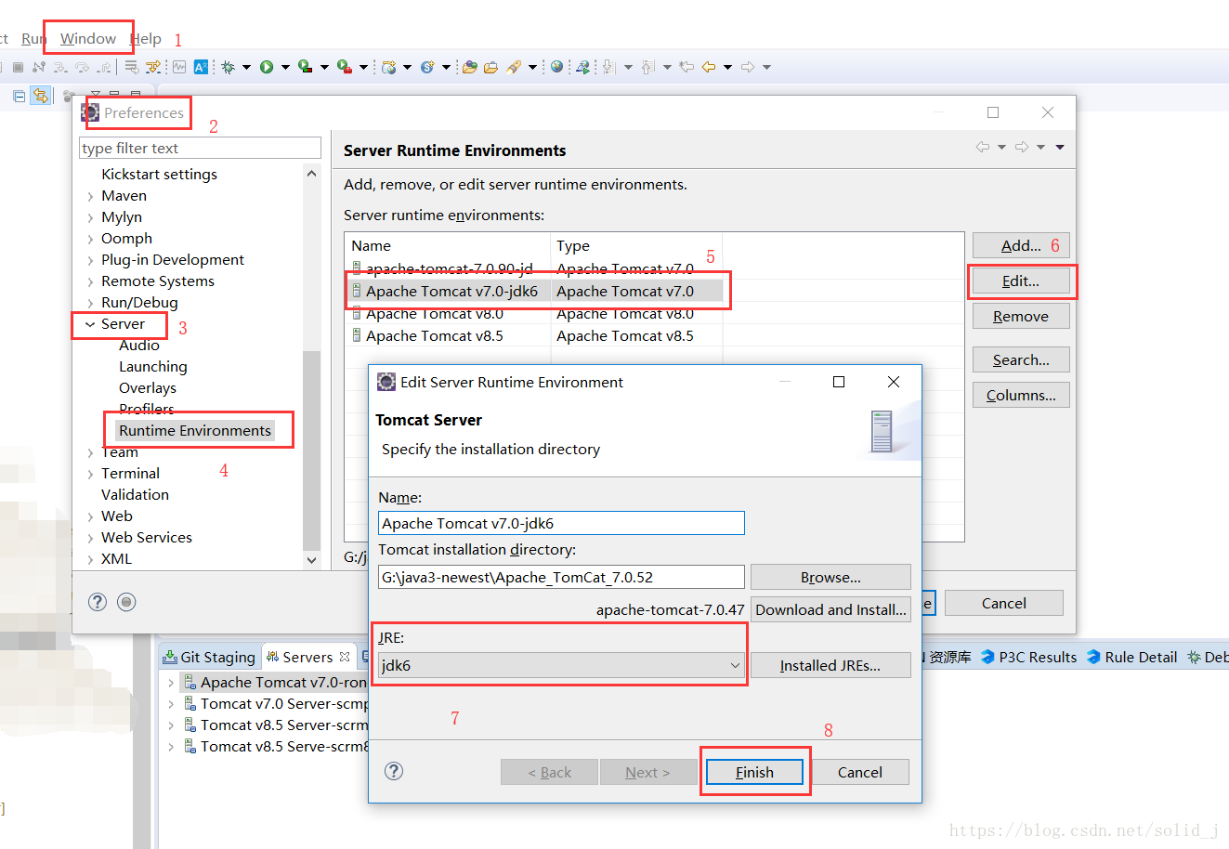1229x849 pixels.
Task: Expand the Web Services preferences node
Action: click(x=90, y=538)
